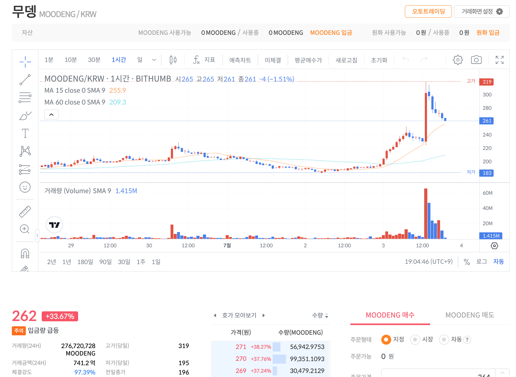The width and height of the screenshot is (516, 377).
Task: Set chart interval to 1분
Action: tap(49, 60)
